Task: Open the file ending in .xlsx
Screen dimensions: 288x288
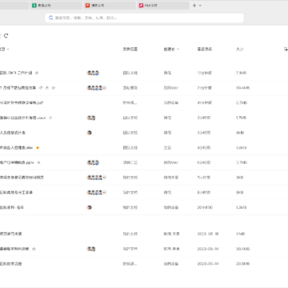Action: tap(16, 147)
